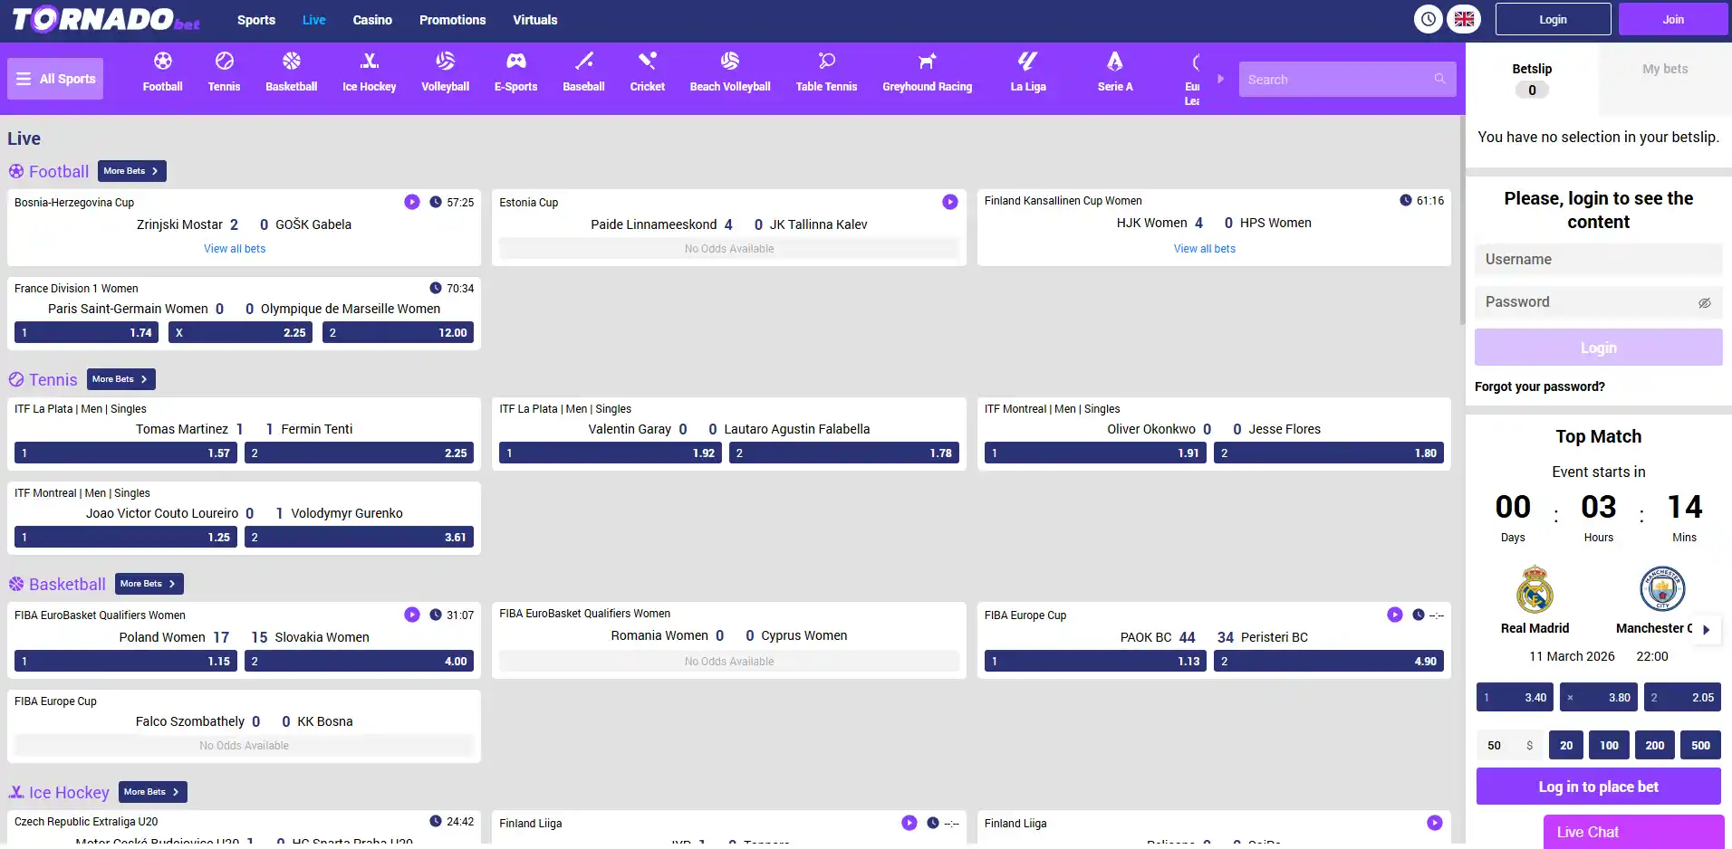Expand sports list with right arrow
Screen dimensions: 1732x849
click(1220, 79)
